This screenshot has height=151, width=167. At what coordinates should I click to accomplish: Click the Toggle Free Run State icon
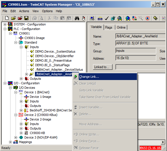(x=147, y=18)
